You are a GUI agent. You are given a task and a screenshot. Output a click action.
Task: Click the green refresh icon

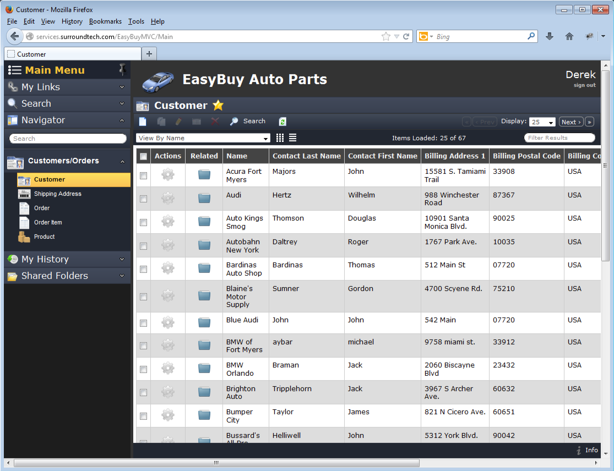(x=282, y=122)
